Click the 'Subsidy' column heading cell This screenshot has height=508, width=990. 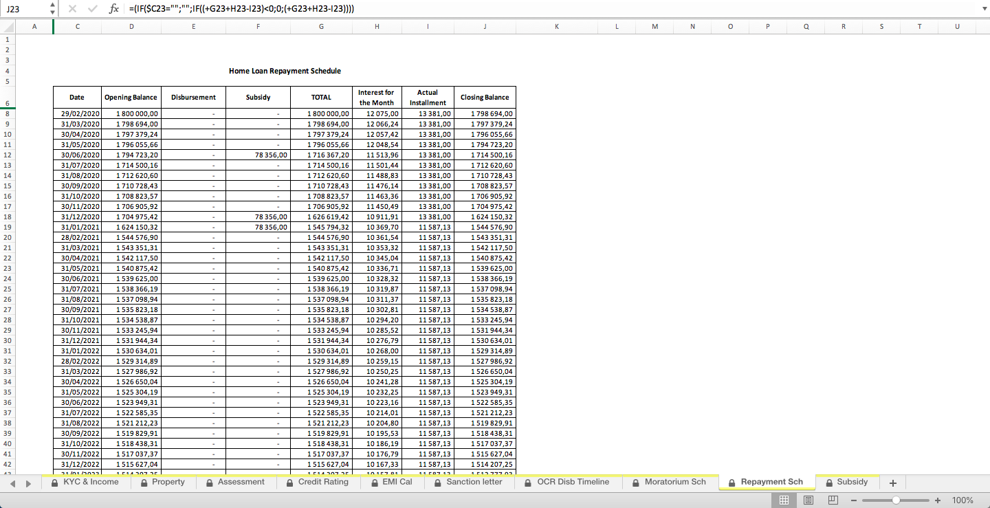258,97
